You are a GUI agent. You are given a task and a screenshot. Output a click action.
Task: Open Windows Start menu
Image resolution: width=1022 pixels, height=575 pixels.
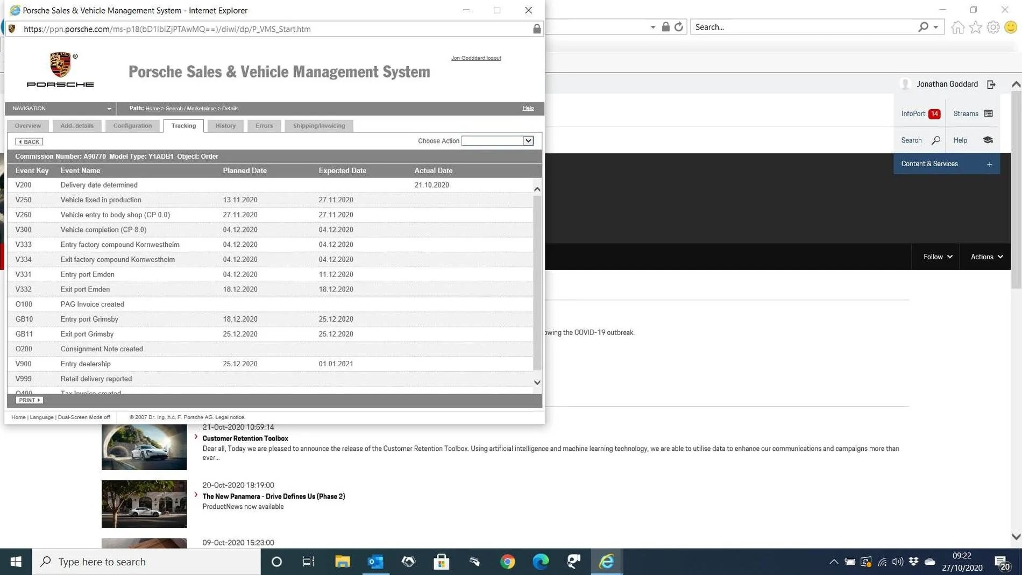point(16,562)
